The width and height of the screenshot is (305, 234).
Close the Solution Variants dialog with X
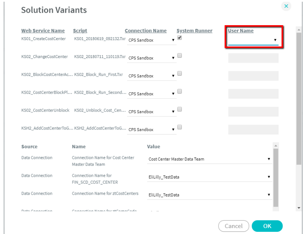click(x=286, y=6)
